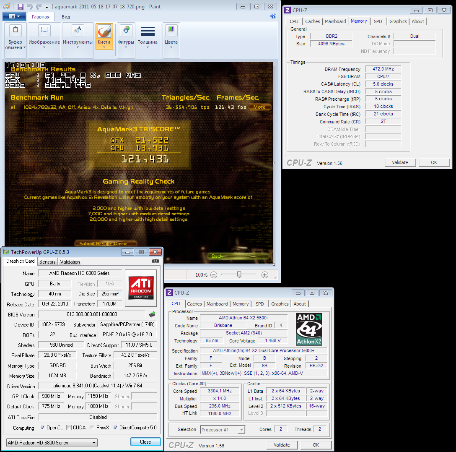Click Validate in the CPU-Z Memory window
Viewport: 456px width, 452px height.
pos(400,162)
